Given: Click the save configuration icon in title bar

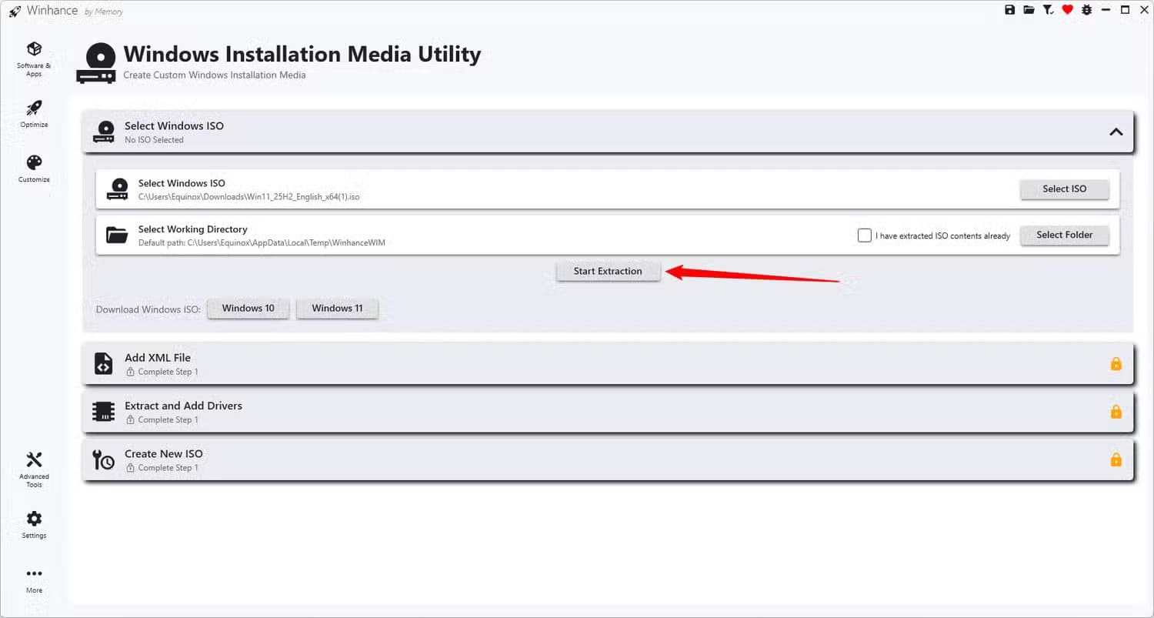Looking at the screenshot, I should [1010, 10].
